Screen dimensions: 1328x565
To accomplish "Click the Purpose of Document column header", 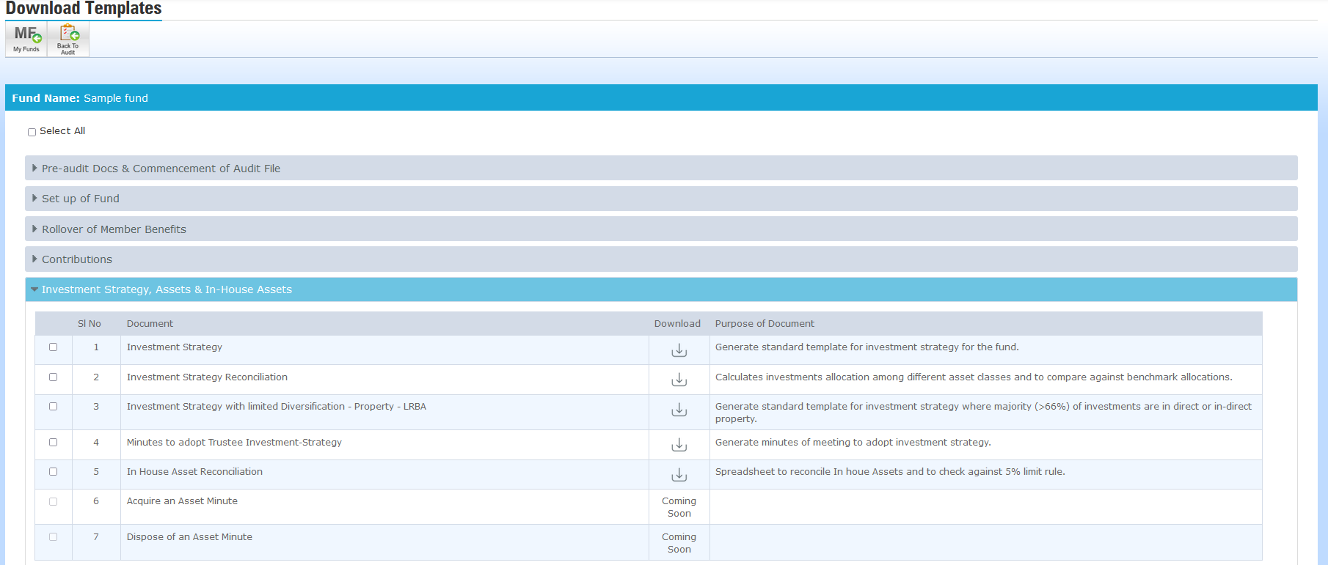I will tap(765, 324).
